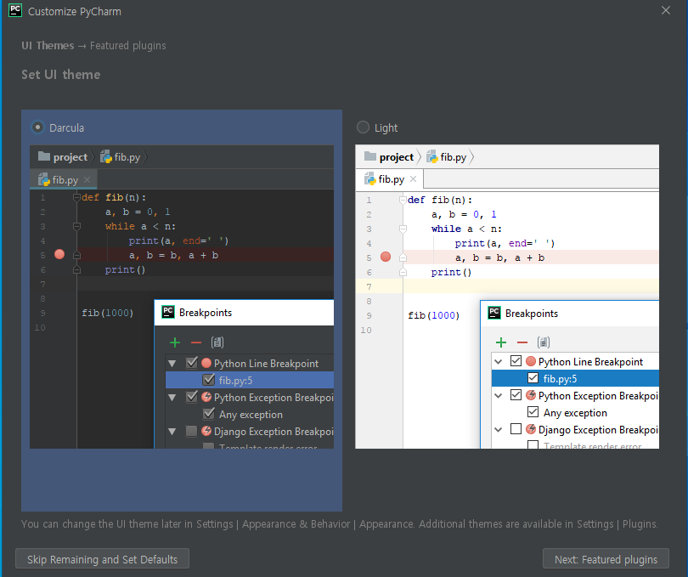Click red minus remove icon in Darcula preview
This screenshot has width=688, height=577.
(195, 342)
